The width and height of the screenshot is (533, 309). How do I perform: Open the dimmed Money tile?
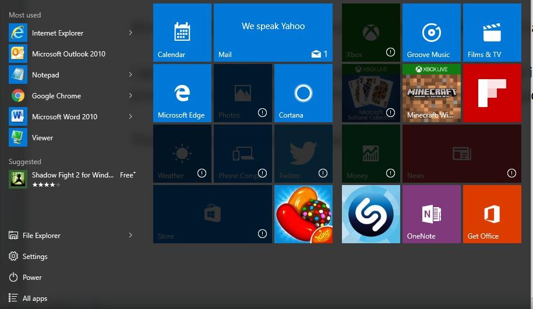coord(371,154)
